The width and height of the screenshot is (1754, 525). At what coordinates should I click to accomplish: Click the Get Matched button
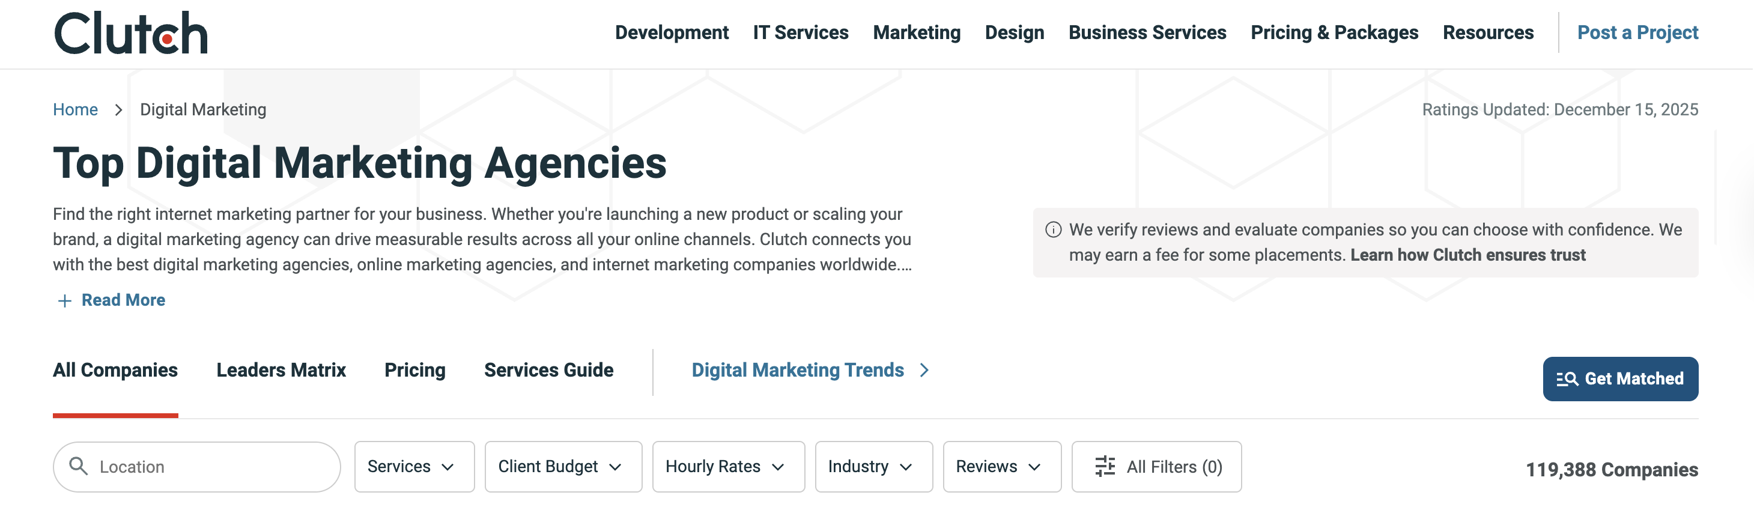pos(1620,378)
